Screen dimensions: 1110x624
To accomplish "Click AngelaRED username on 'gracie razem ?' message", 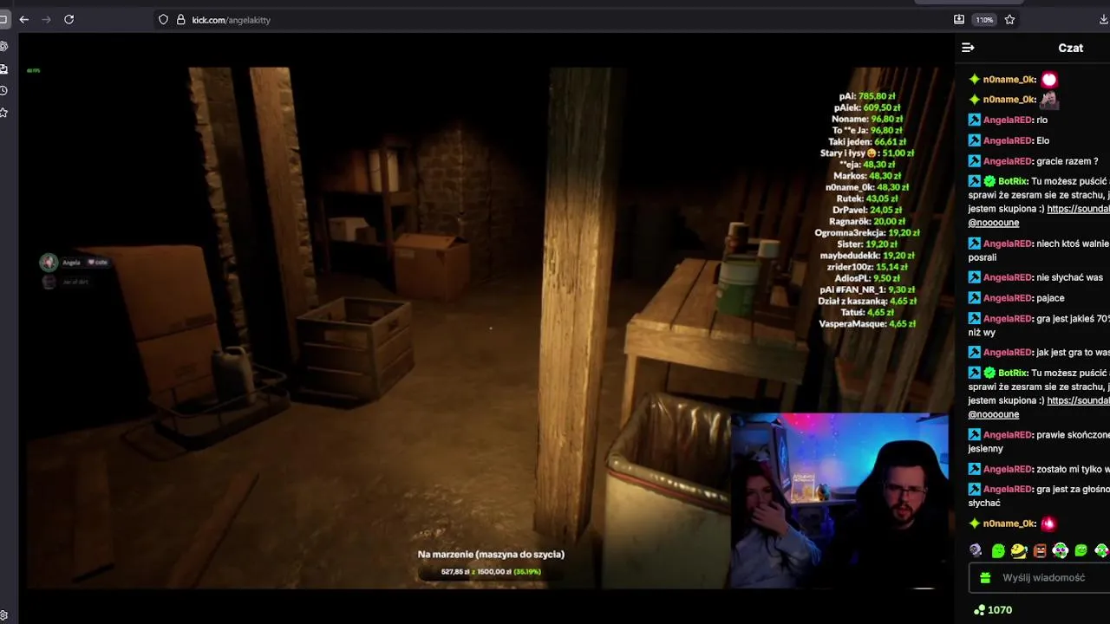I will pos(1008,161).
